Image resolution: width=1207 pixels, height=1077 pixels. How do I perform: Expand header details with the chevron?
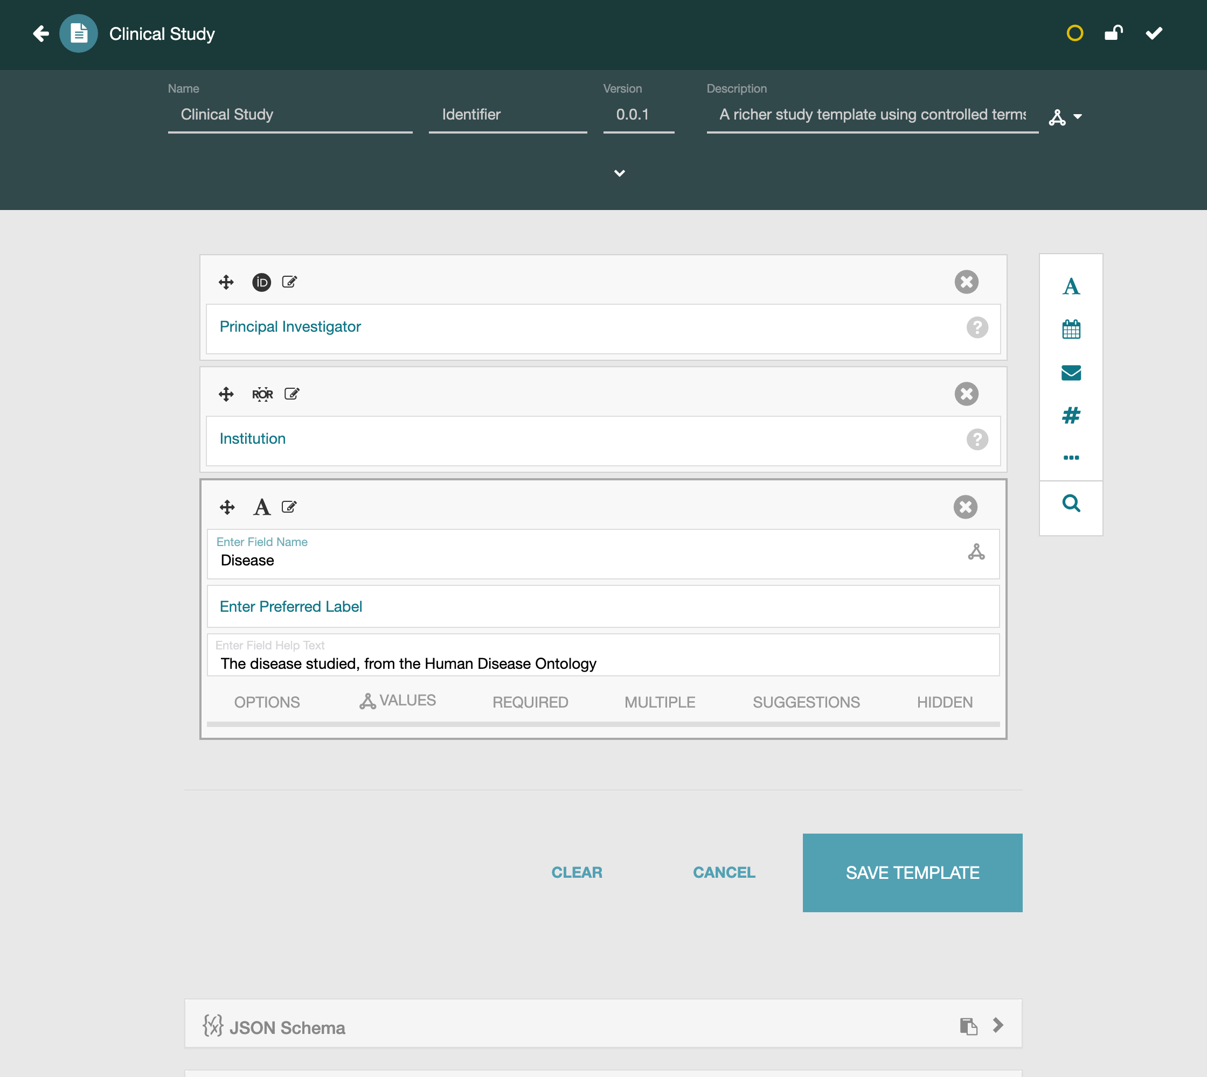pos(620,173)
